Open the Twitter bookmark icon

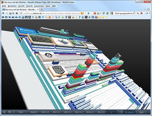[43, 17]
